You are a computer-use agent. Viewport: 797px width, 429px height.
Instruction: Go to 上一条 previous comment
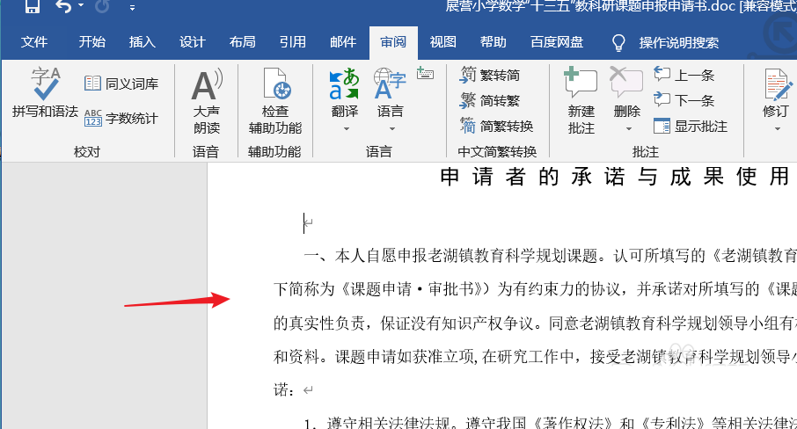[x=684, y=75]
